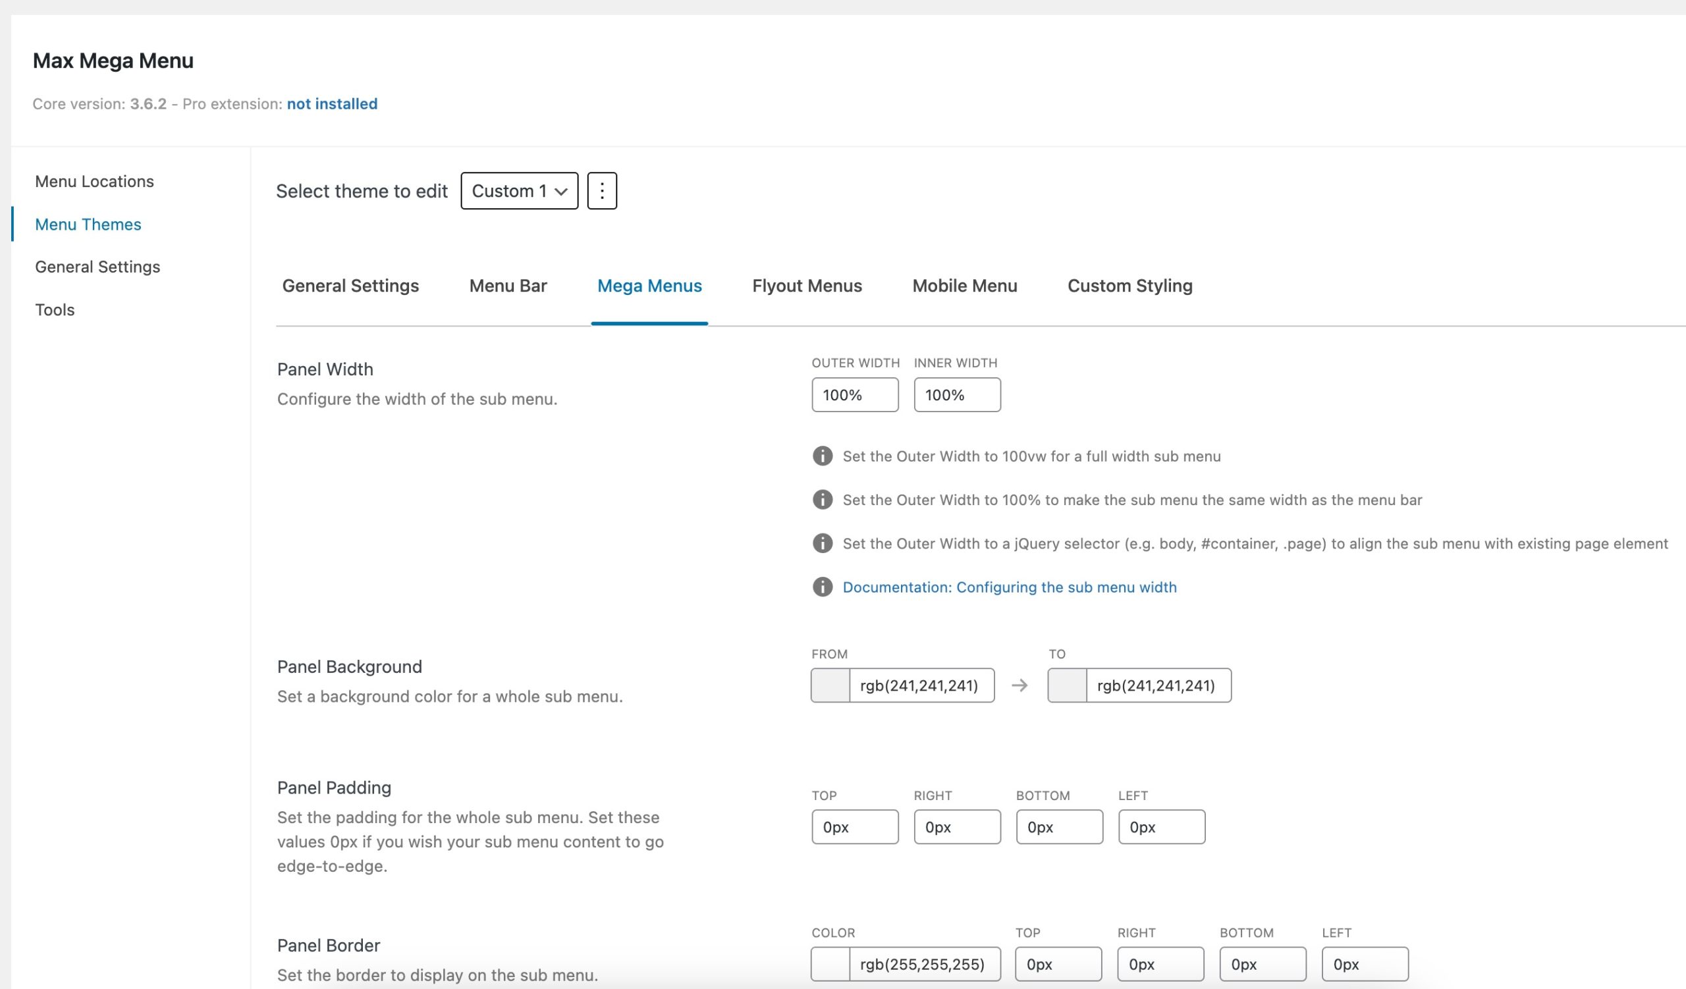
Task: Switch to the Menu Bar tab
Action: click(508, 286)
